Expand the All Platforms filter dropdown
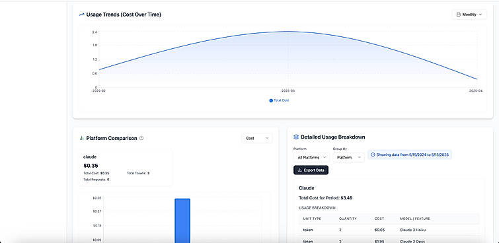The image size is (499, 243). click(311, 157)
